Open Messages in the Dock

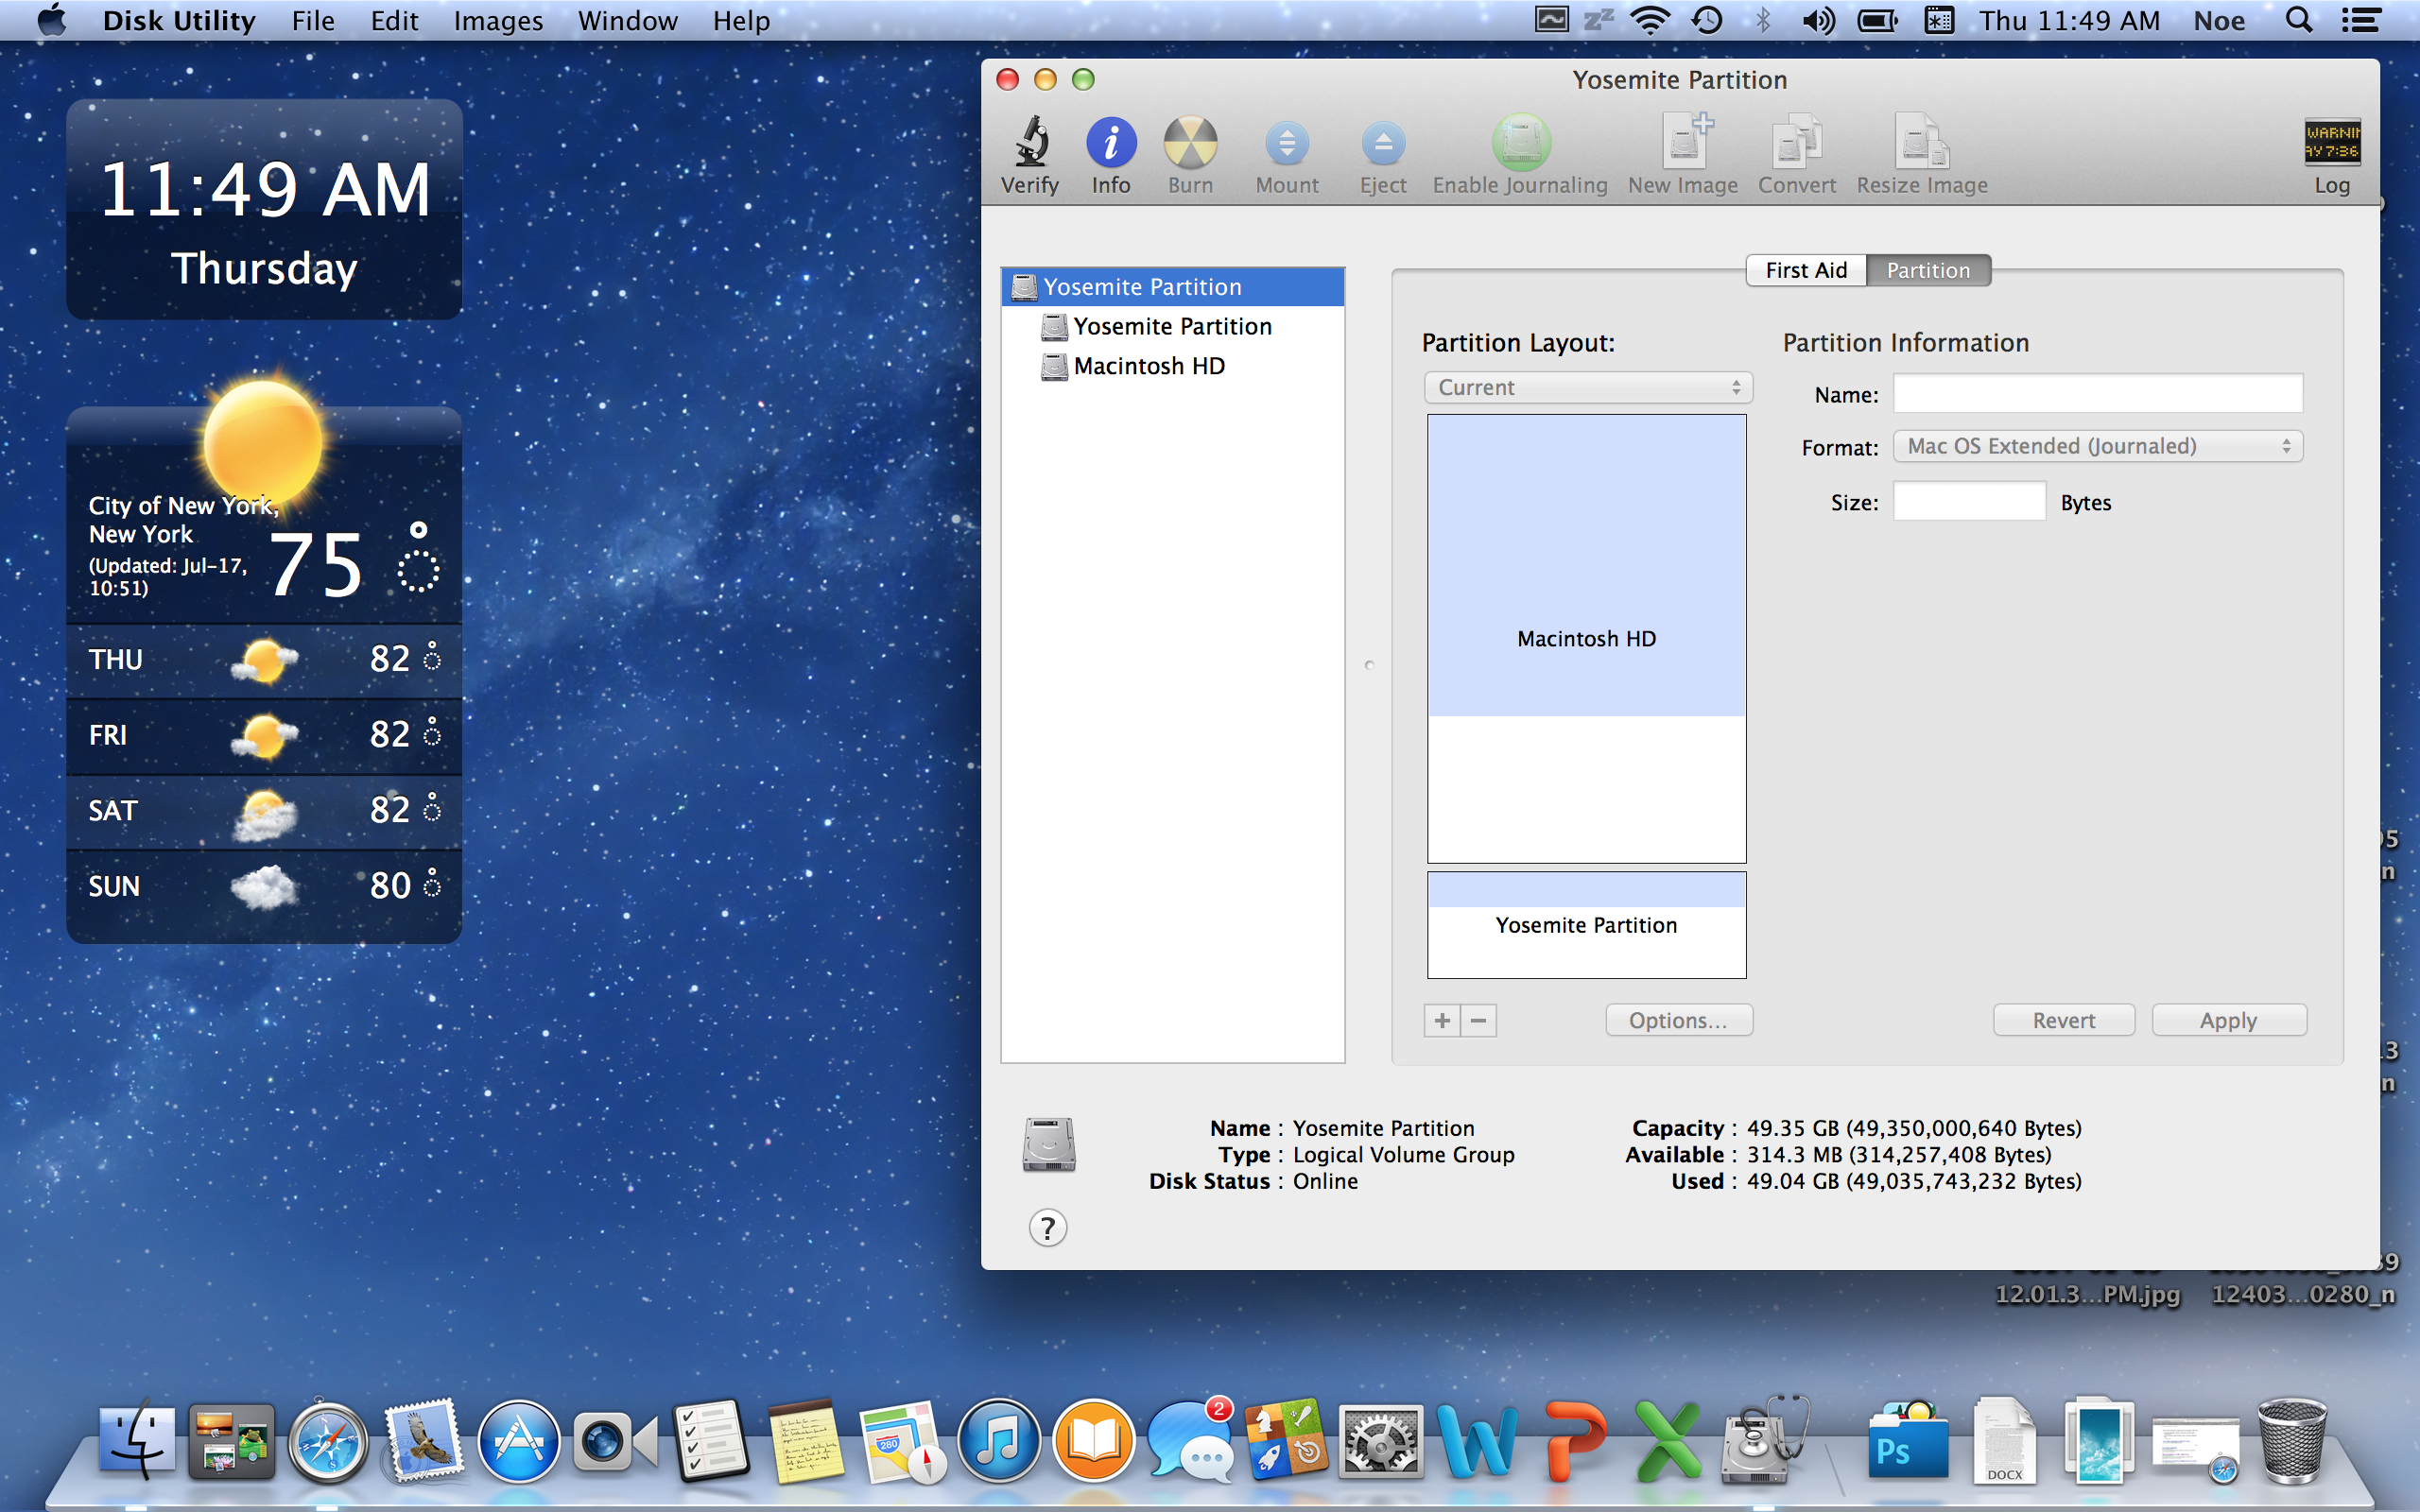[x=1189, y=1442]
